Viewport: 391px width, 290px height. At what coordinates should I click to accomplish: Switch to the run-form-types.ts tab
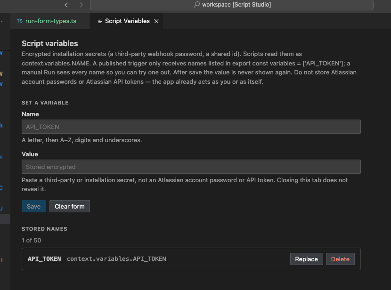tap(50, 21)
